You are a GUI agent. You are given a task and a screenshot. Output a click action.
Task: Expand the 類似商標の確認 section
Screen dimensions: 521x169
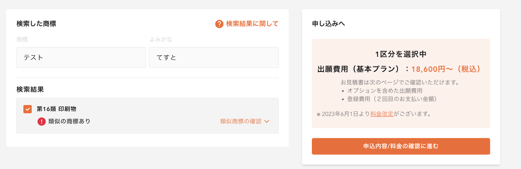click(241, 121)
